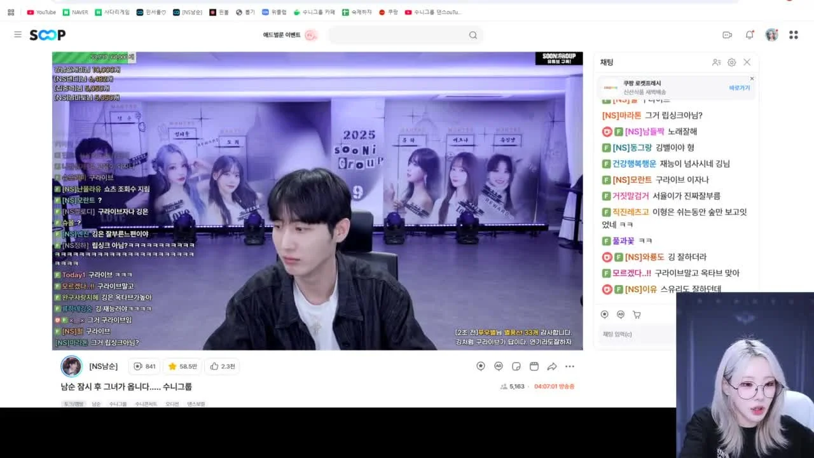Click the search magnifier icon
The height and width of the screenshot is (458, 814).
(x=473, y=35)
